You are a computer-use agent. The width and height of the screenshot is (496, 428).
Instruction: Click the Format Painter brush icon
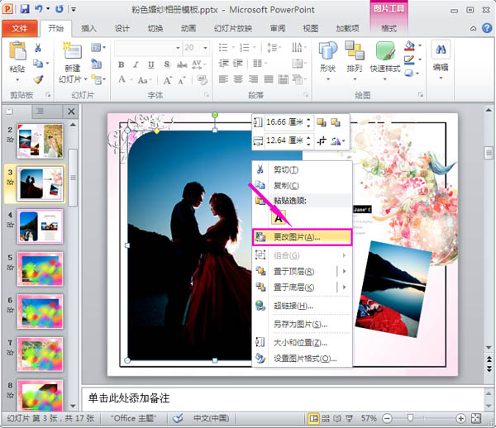pyautogui.click(x=38, y=79)
